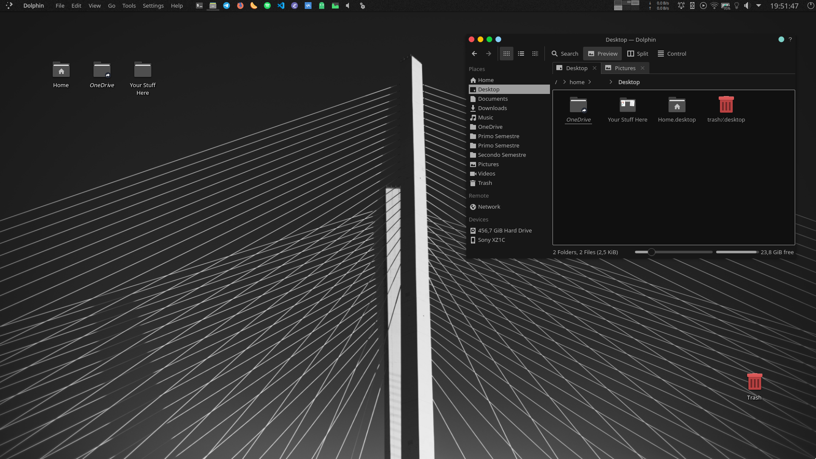Open Videos in Places panel

(x=509, y=173)
